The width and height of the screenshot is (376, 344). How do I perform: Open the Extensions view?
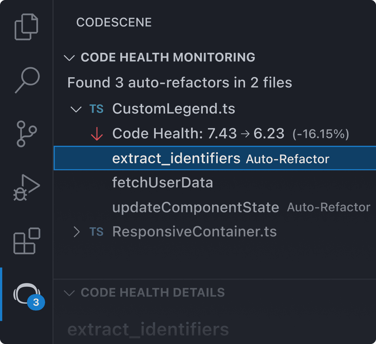tap(27, 241)
